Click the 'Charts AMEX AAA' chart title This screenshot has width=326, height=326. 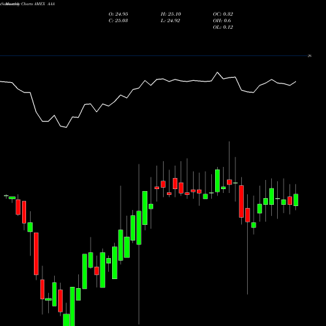pos(38,4)
